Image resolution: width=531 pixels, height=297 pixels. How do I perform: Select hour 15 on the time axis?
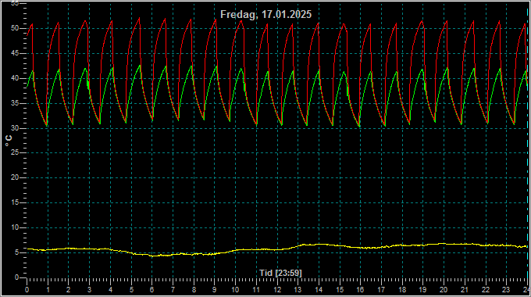(340, 290)
